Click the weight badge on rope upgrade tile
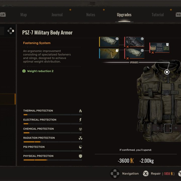The image size is (181, 181). [x=117, y=50]
